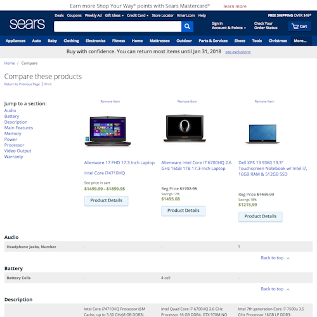Jump to the Video Output section
317x317 pixels.
click(18, 151)
